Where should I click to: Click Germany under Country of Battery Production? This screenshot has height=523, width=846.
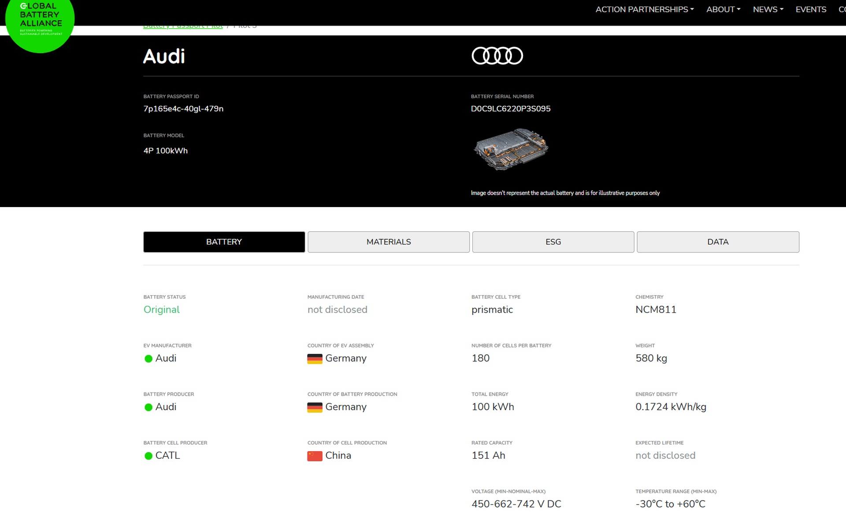[x=346, y=407]
